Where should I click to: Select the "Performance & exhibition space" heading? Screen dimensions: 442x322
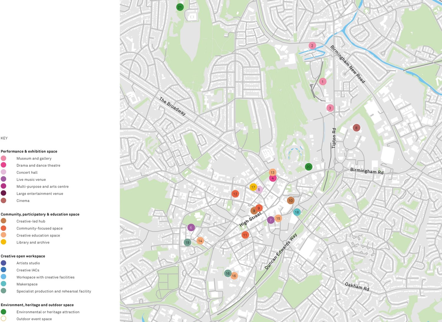tap(29, 151)
